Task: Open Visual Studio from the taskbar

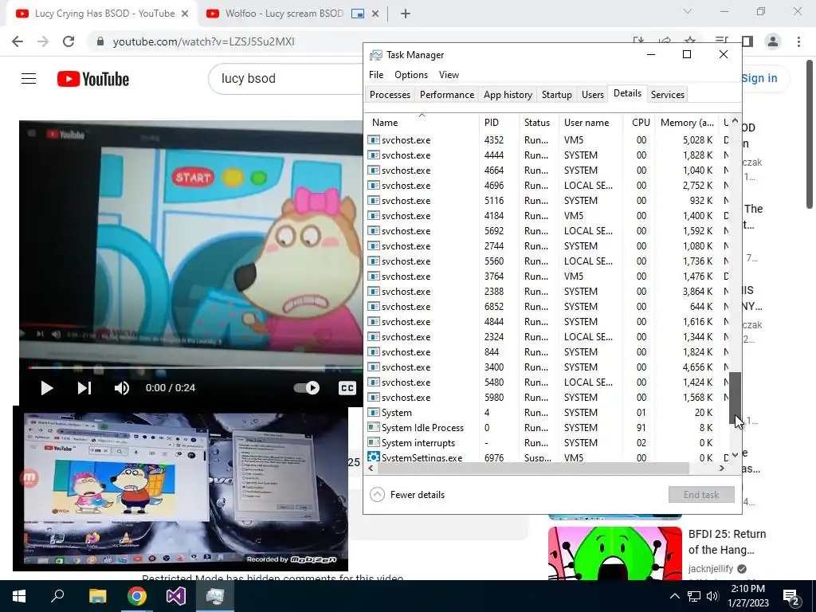Action: (x=176, y=596)
